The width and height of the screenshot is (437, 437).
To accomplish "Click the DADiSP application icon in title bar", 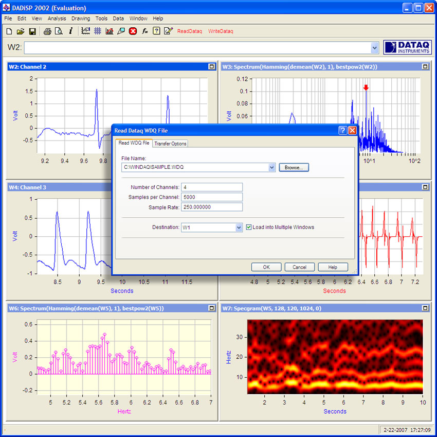I will tap(6, 8).
